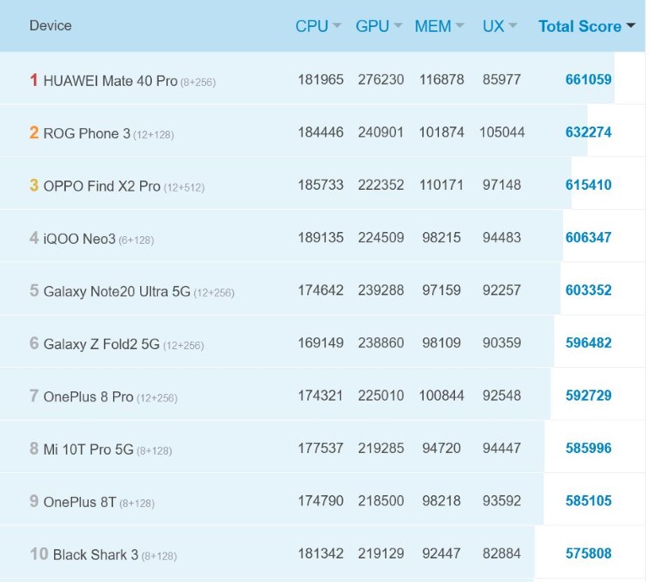Image resolution: width=650 pixels, height=582 pixels.
Task: Click the CPU sort arrow
Action: coord(337,26)
